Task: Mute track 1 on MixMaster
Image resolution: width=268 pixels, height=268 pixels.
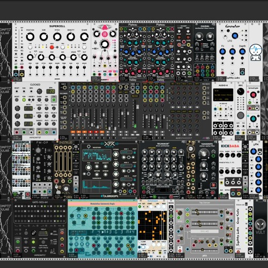Action: click(73, 132)
